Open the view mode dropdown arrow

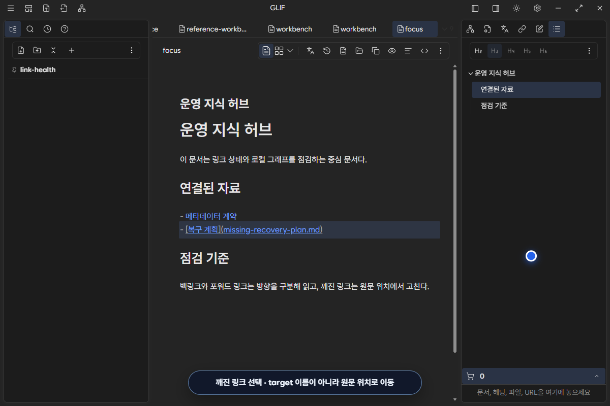coord(290,51)
